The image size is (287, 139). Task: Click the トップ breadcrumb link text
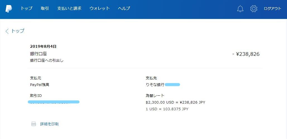[18, 31]
